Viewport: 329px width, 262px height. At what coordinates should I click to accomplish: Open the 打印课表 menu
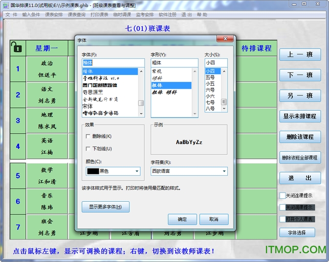[x=99, y=15]
